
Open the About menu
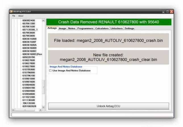21,16
